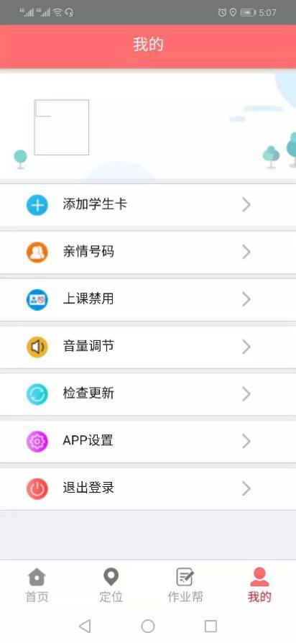Open the 检查更新 row arrow
This screenshot has height=643, width=296.
246,393
